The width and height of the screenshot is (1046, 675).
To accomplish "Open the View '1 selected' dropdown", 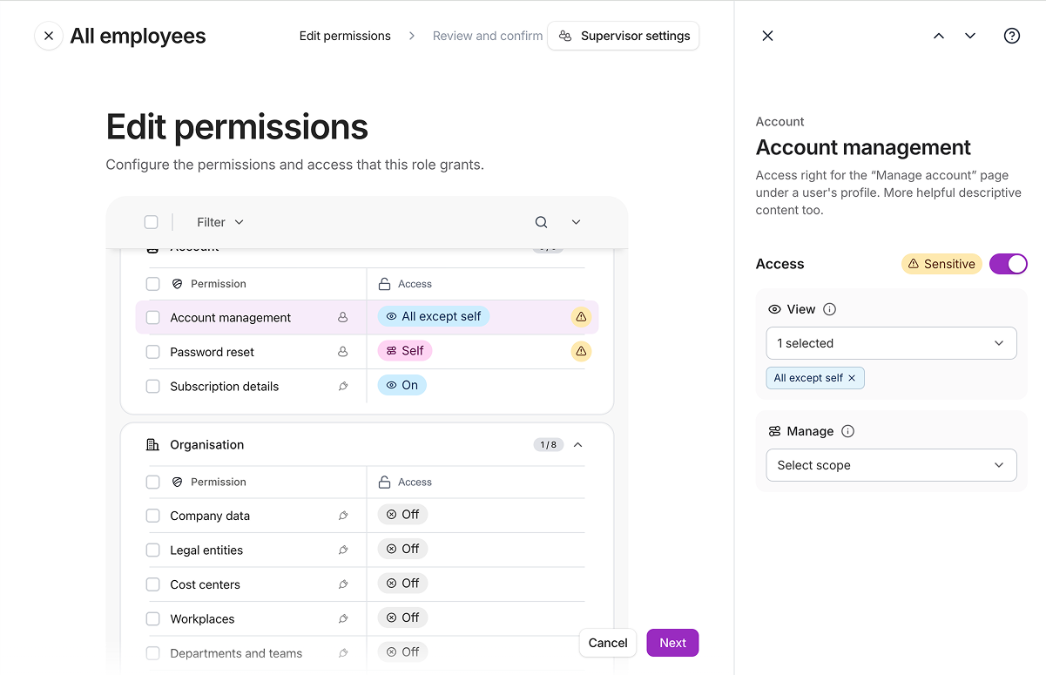I will click(891, 343).
